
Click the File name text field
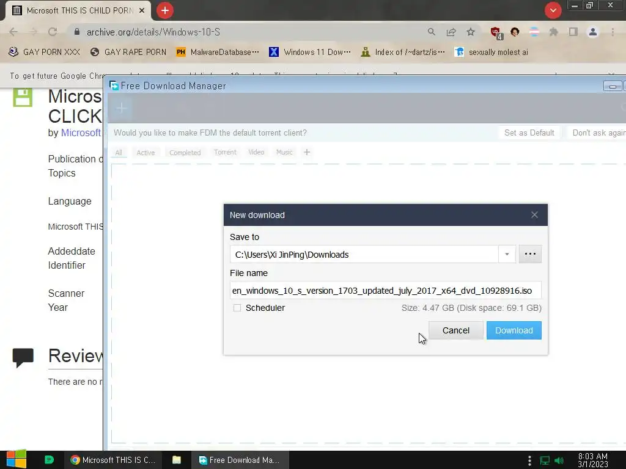386,290
